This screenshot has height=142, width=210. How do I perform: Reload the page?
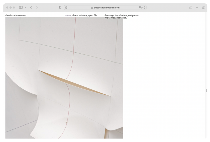(x=144, y=8)
